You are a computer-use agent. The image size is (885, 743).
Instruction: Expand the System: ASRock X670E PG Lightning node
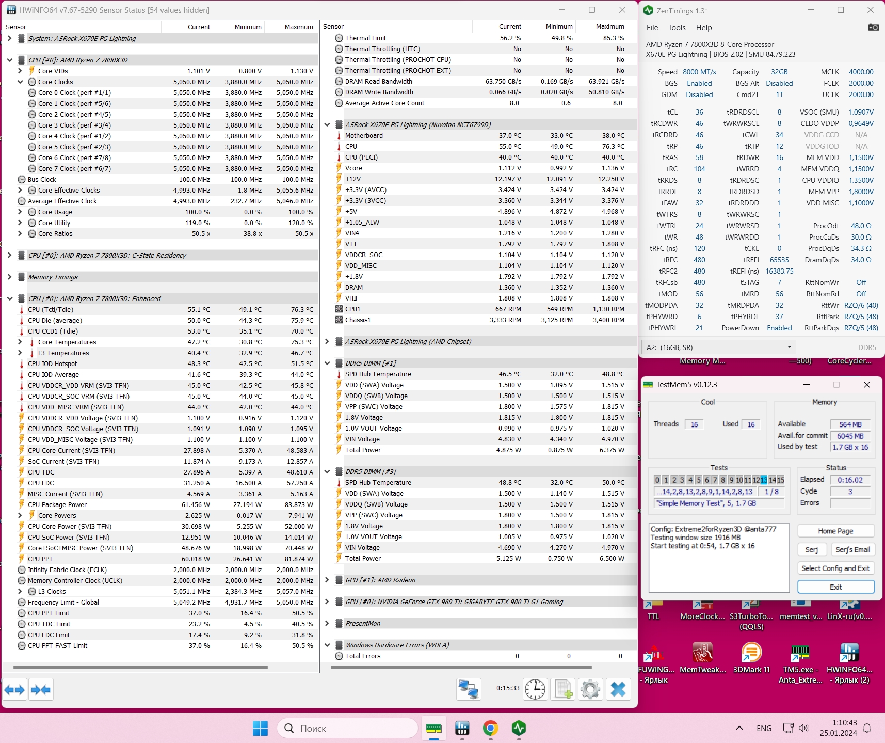[x=9, y=38]
